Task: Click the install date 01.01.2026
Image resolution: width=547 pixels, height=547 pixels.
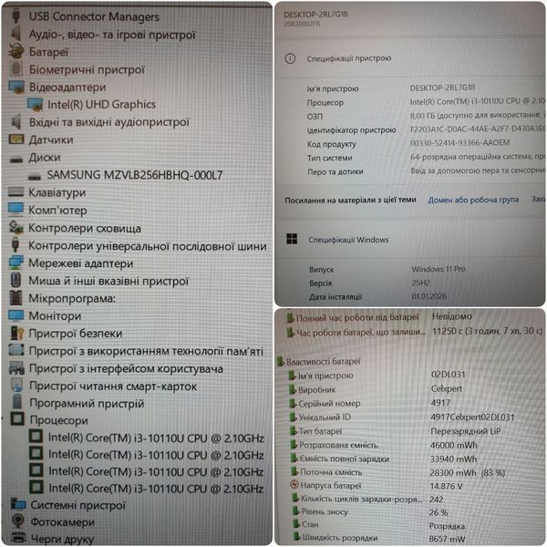Action: coord(428,296)
